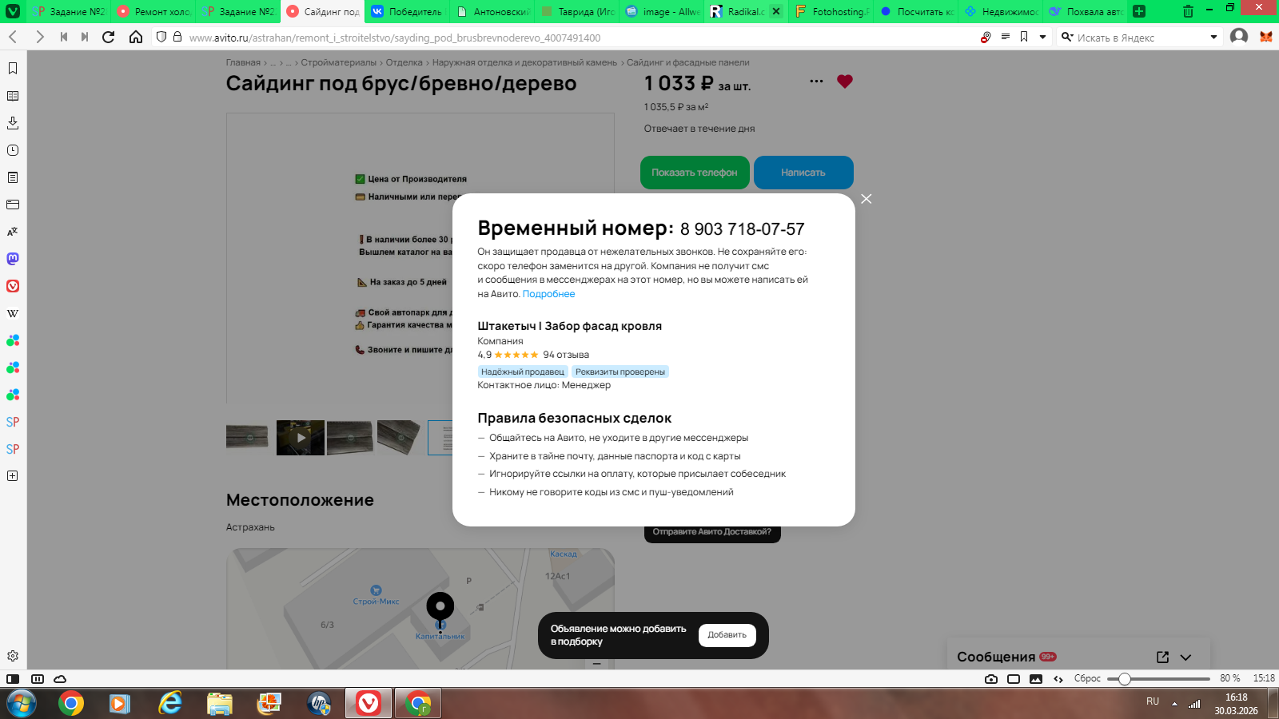Open the Translate panel

pyautogui.click(x=13, y=232)
